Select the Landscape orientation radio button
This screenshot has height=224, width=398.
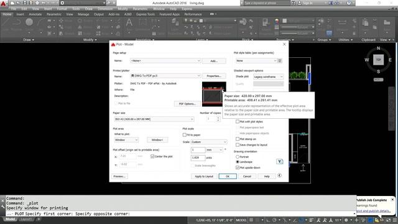238,162
